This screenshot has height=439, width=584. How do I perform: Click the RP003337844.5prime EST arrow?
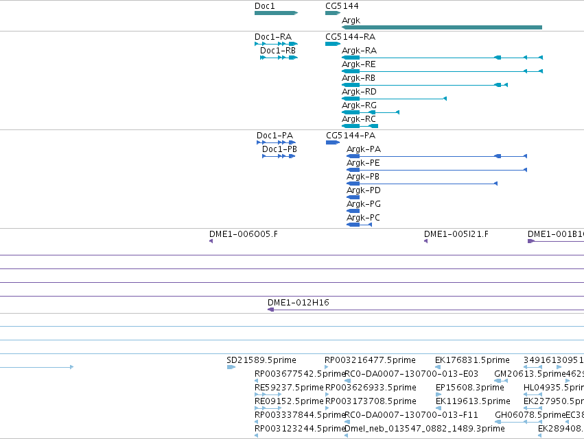(x=256, y=422)
